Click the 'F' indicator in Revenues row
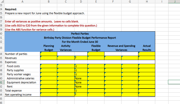This screenshot has height=104, width=180. click(x=76, y=58)
